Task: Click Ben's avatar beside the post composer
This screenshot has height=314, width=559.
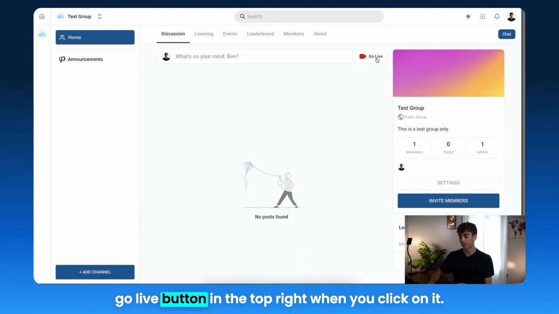Action: [x=166, y=56]
